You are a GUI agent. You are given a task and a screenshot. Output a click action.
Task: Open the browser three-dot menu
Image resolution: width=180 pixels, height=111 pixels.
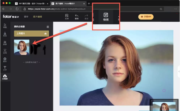click(x=176, y=9)
